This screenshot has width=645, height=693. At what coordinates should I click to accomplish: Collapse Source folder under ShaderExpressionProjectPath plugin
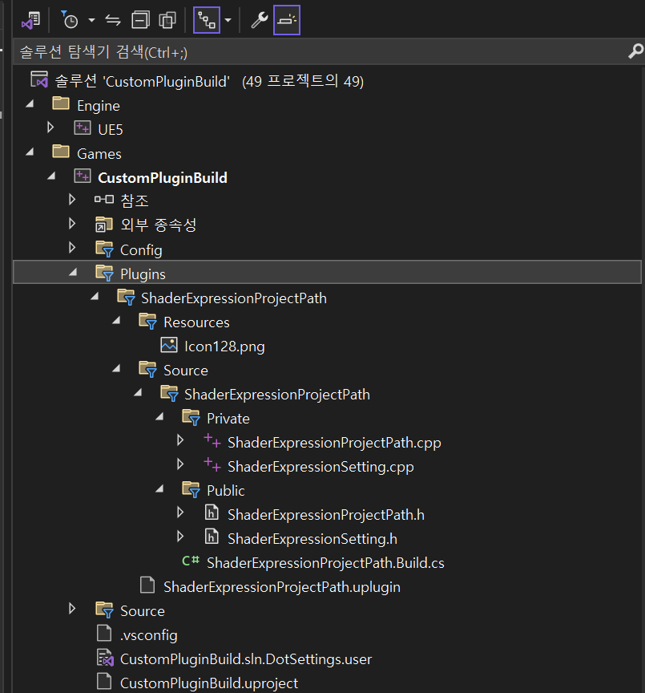tap(116, 369)
